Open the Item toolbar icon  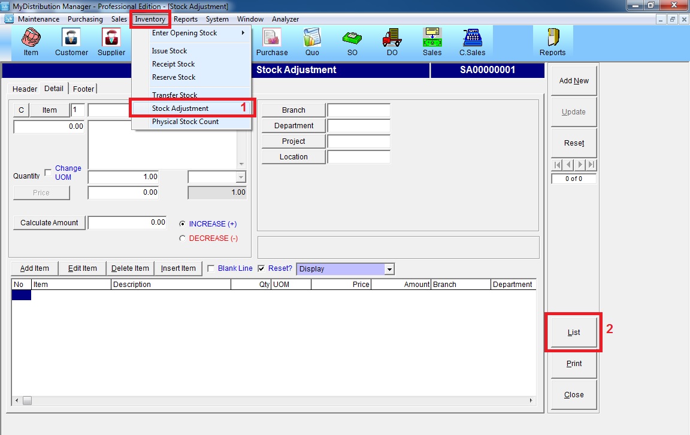pyautogui.click(x=31, y=42)
